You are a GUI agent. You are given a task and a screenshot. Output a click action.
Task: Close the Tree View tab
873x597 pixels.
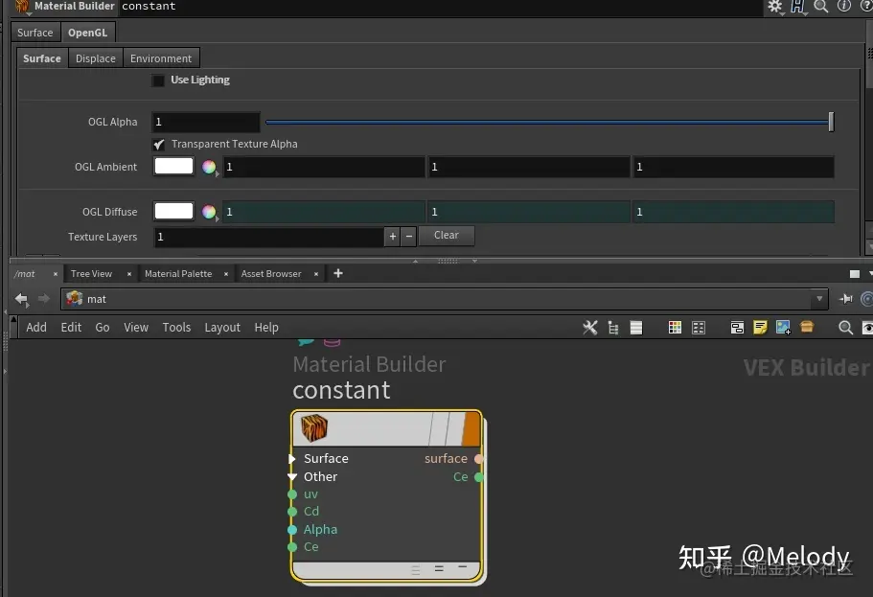click(x=129, y=274)
